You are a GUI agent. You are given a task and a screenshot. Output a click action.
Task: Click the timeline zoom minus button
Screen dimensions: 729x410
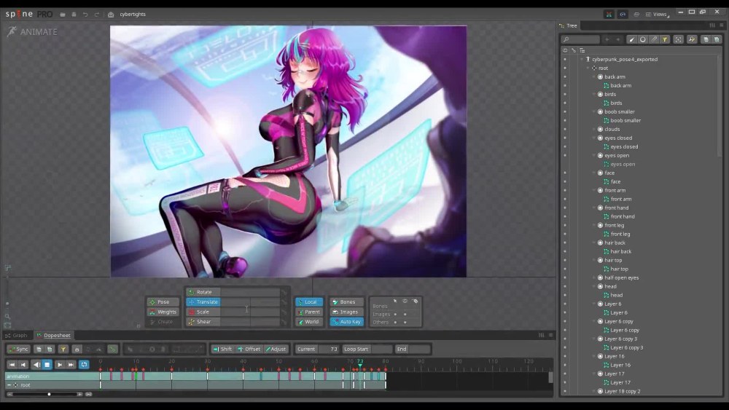pyautogui.click(x=9, y=394)
